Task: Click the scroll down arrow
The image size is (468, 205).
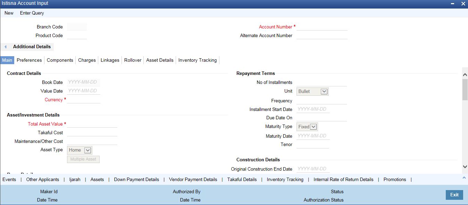Action: click(x=465, y=166)
